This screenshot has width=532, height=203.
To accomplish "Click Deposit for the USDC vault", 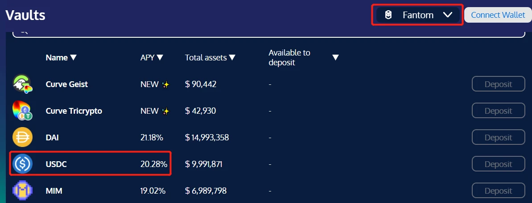I will (x=499, y=164).
